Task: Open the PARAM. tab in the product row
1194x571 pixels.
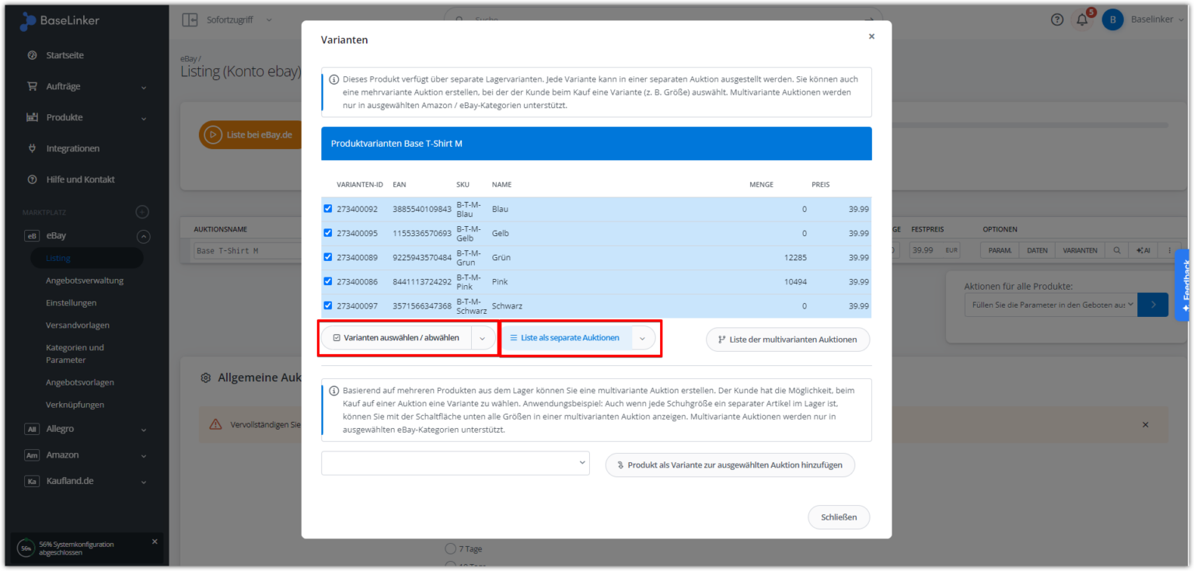Action: coord(999,249)
